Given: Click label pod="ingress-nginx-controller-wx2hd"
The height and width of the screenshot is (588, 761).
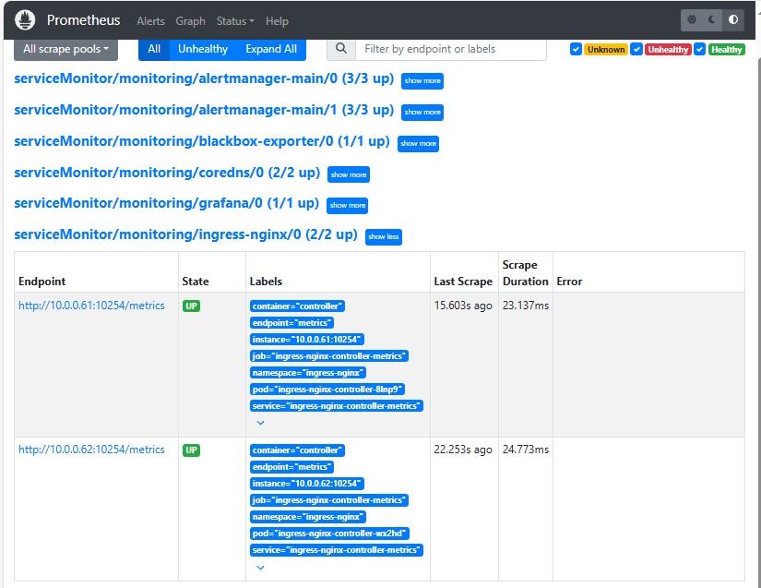Looking at the screenshot, I should pyautogui.click(x=329, y=534).
